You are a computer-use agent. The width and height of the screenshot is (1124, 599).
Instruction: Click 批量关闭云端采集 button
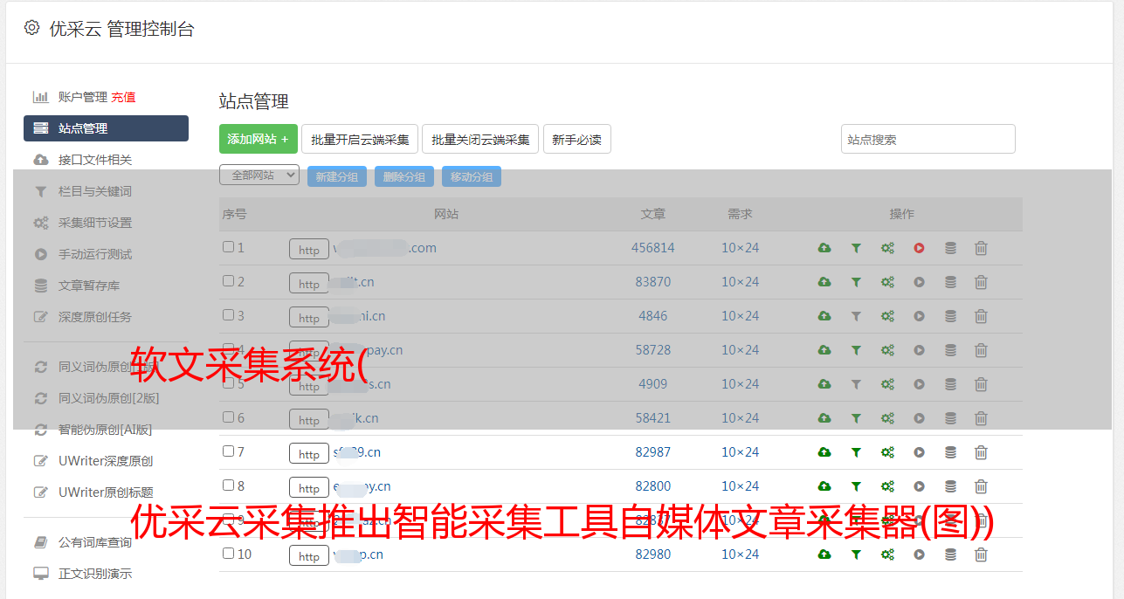click(x=480, y=139)
